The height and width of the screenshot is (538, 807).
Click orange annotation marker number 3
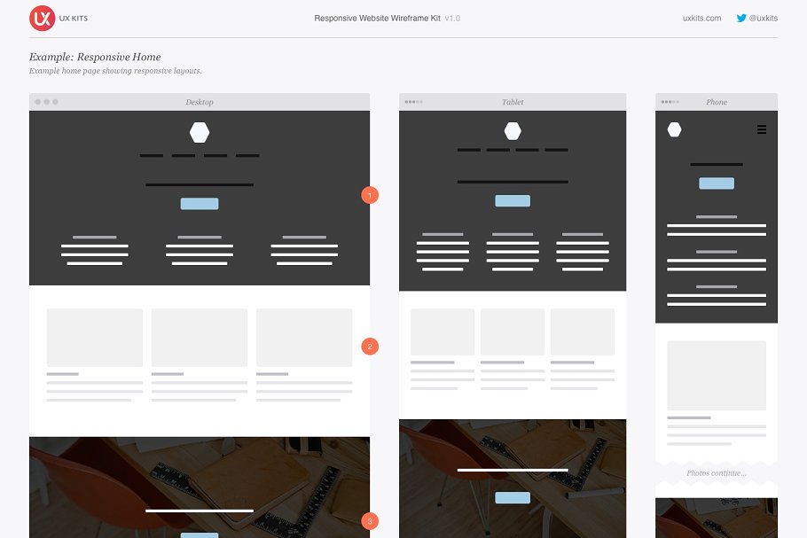370,521
